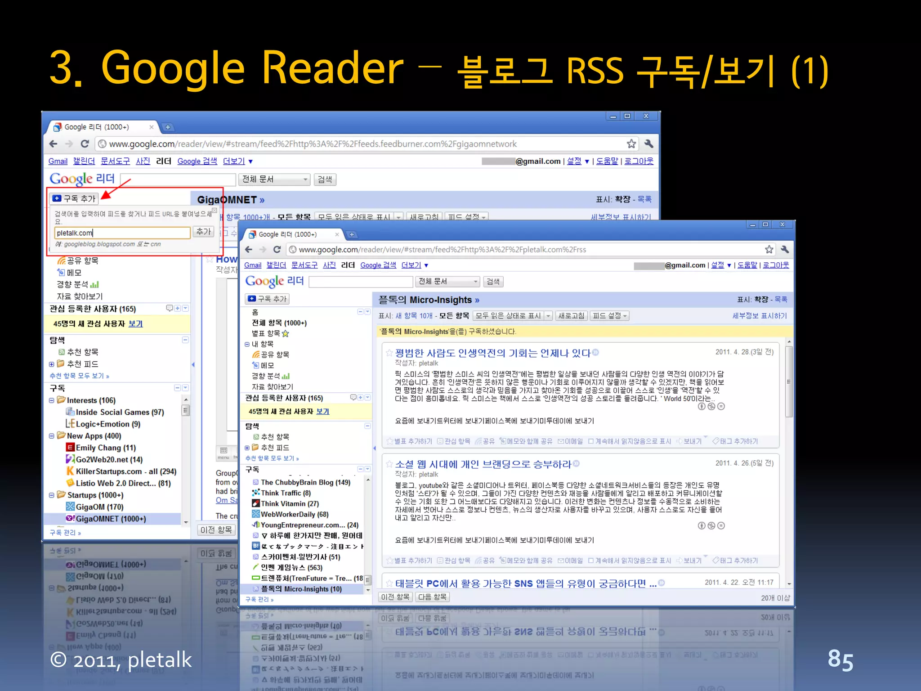Open 공유 항목 in front window sidebar
The image size is (921, 691).
(x=275, y=354)
